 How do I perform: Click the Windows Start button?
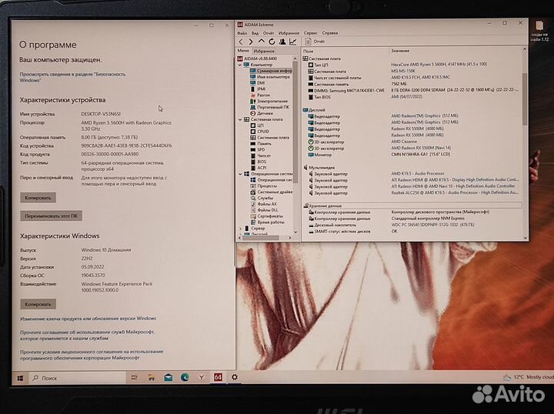coord(18,378)
